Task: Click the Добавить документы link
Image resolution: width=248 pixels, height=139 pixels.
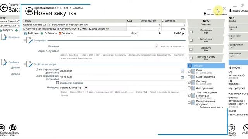Action: coord(211,107)
